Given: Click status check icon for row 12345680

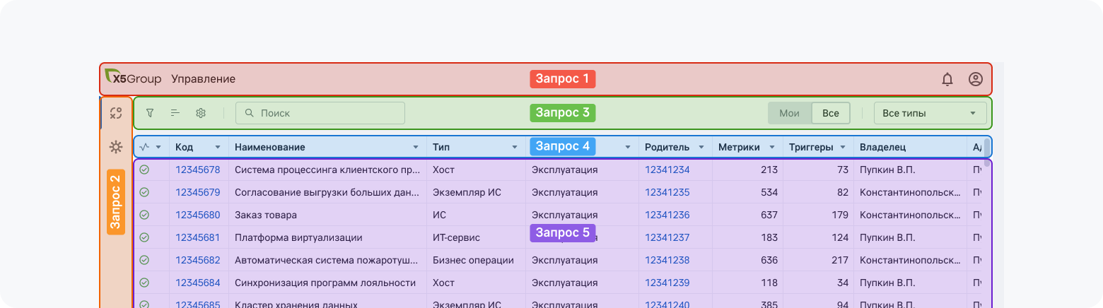Looking at the screenshot, I should click(144, 215).
